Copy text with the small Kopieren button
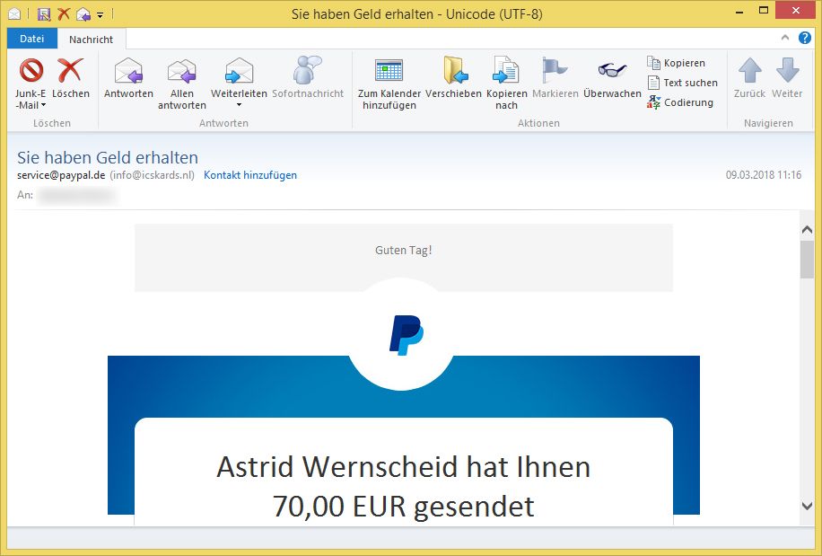 point(677,63)
